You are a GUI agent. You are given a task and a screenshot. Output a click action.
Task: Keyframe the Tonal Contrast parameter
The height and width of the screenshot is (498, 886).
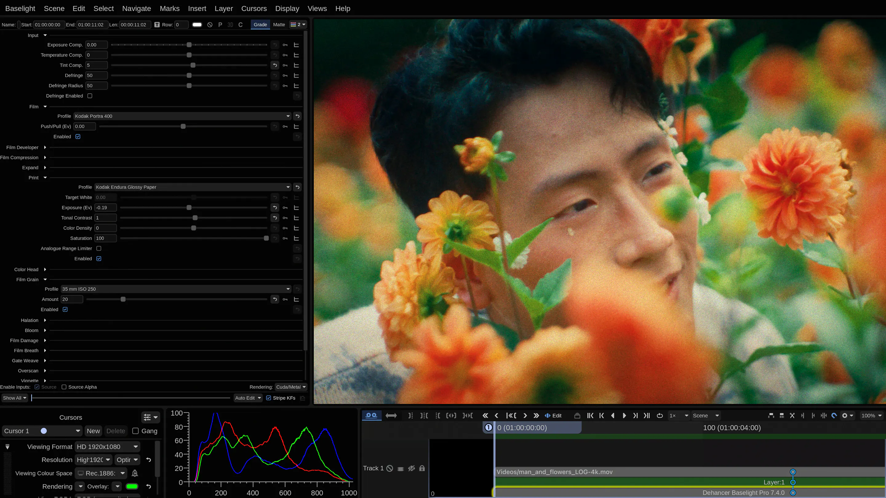(285, 218)
